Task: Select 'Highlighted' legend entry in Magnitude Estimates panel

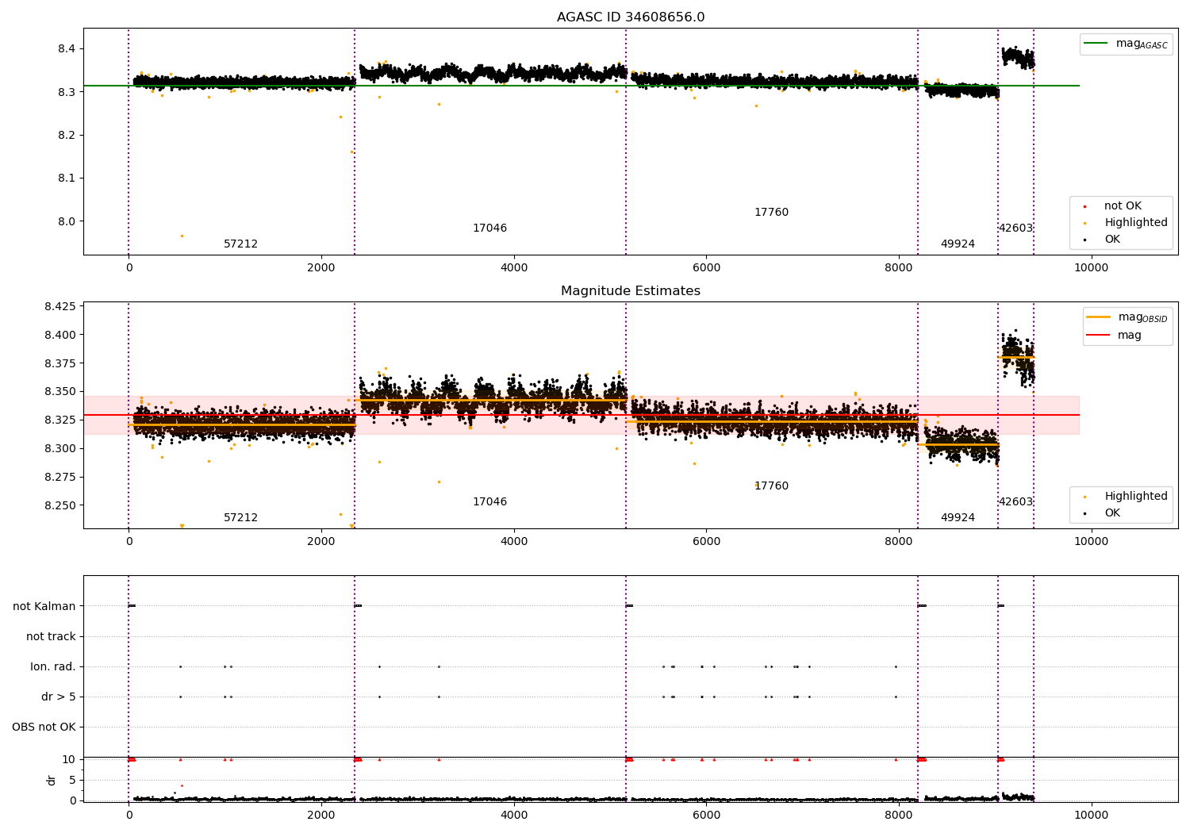Action: 1136,497
